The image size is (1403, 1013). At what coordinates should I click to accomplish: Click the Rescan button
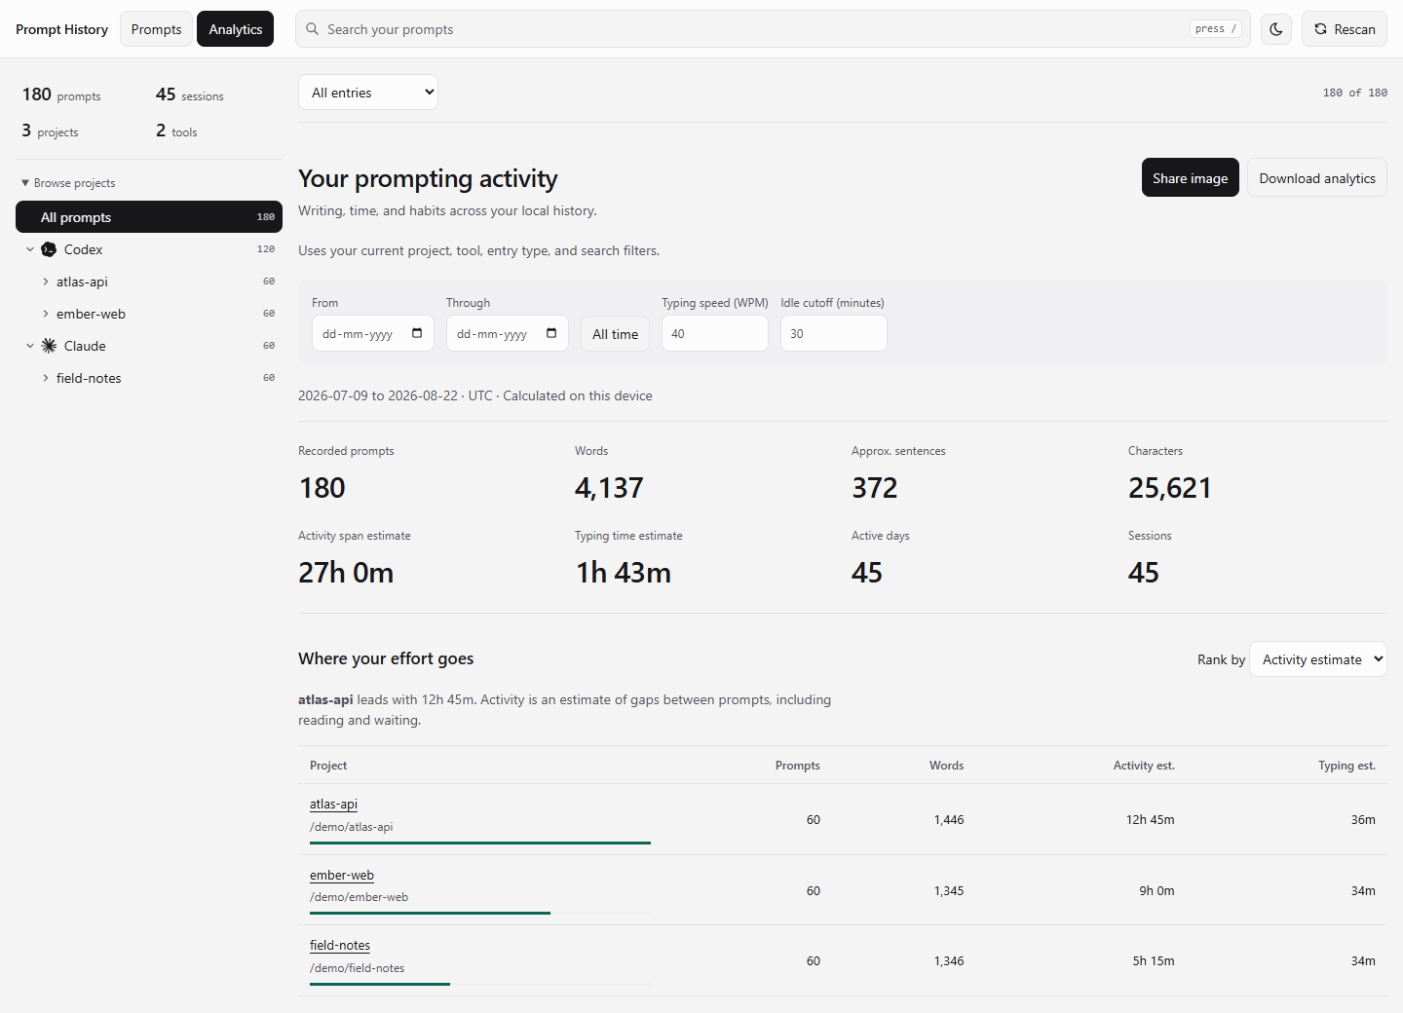pos(1345,29)
